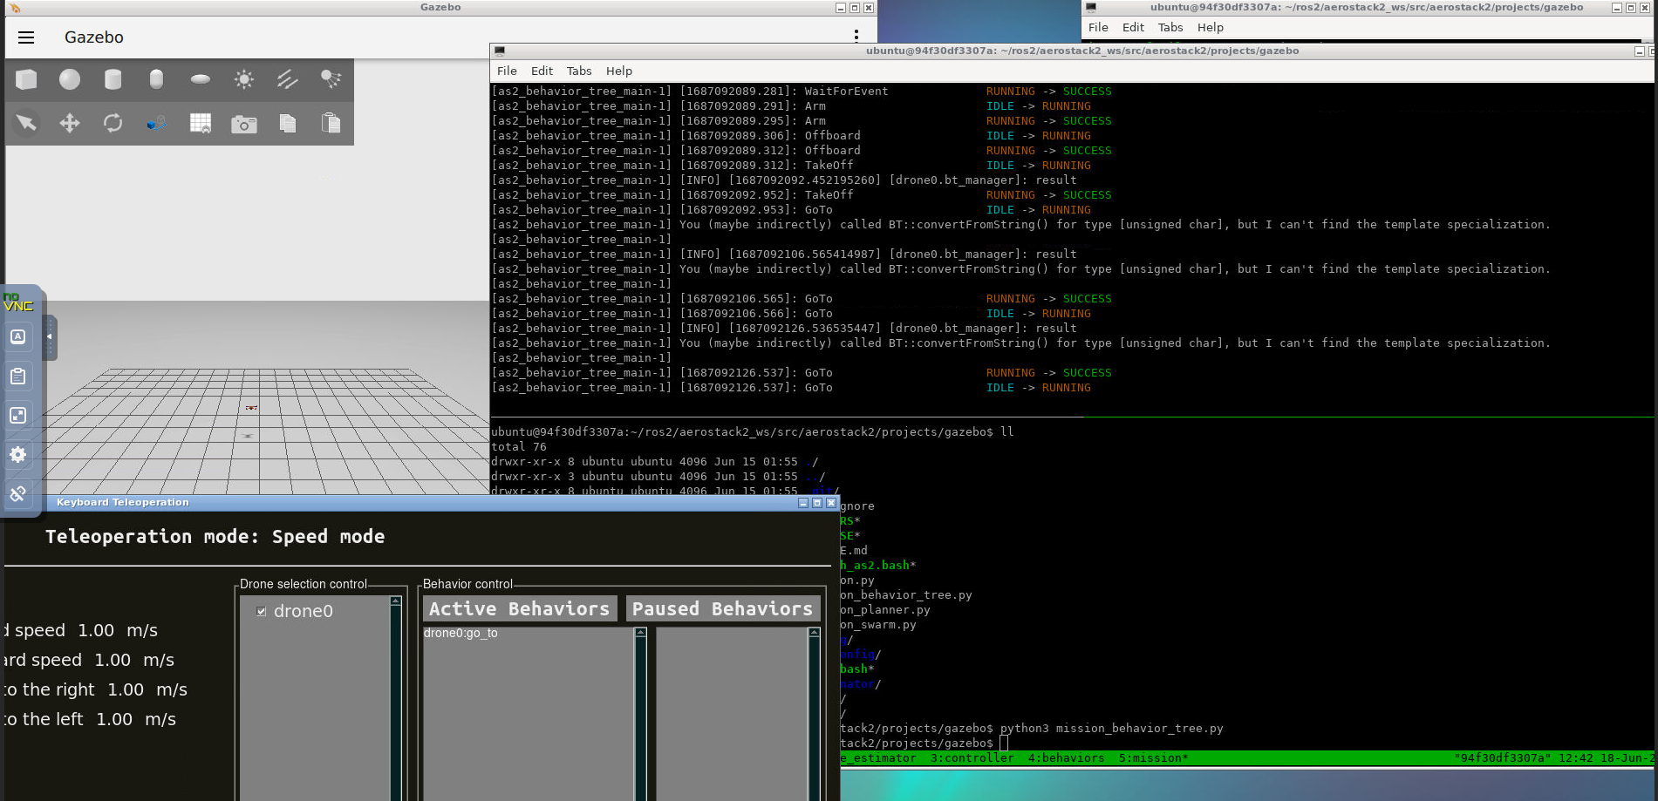Show the Active Behaviors list

point(518,608)
